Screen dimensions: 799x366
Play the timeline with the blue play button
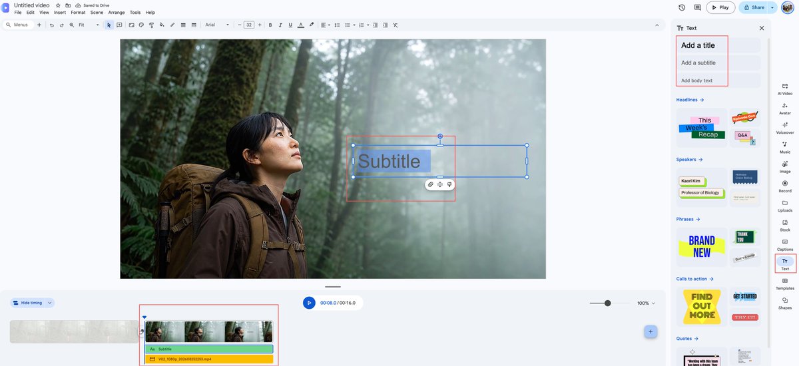click(x=309, y=303)
